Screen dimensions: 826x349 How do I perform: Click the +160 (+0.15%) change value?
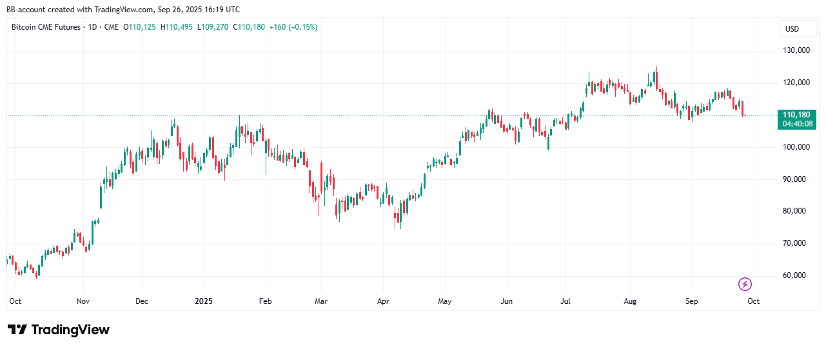tap(293, 27)
